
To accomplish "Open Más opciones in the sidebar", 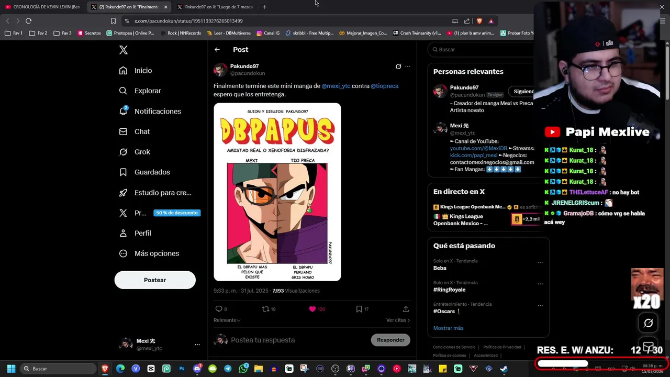I will tap(149, 253).
